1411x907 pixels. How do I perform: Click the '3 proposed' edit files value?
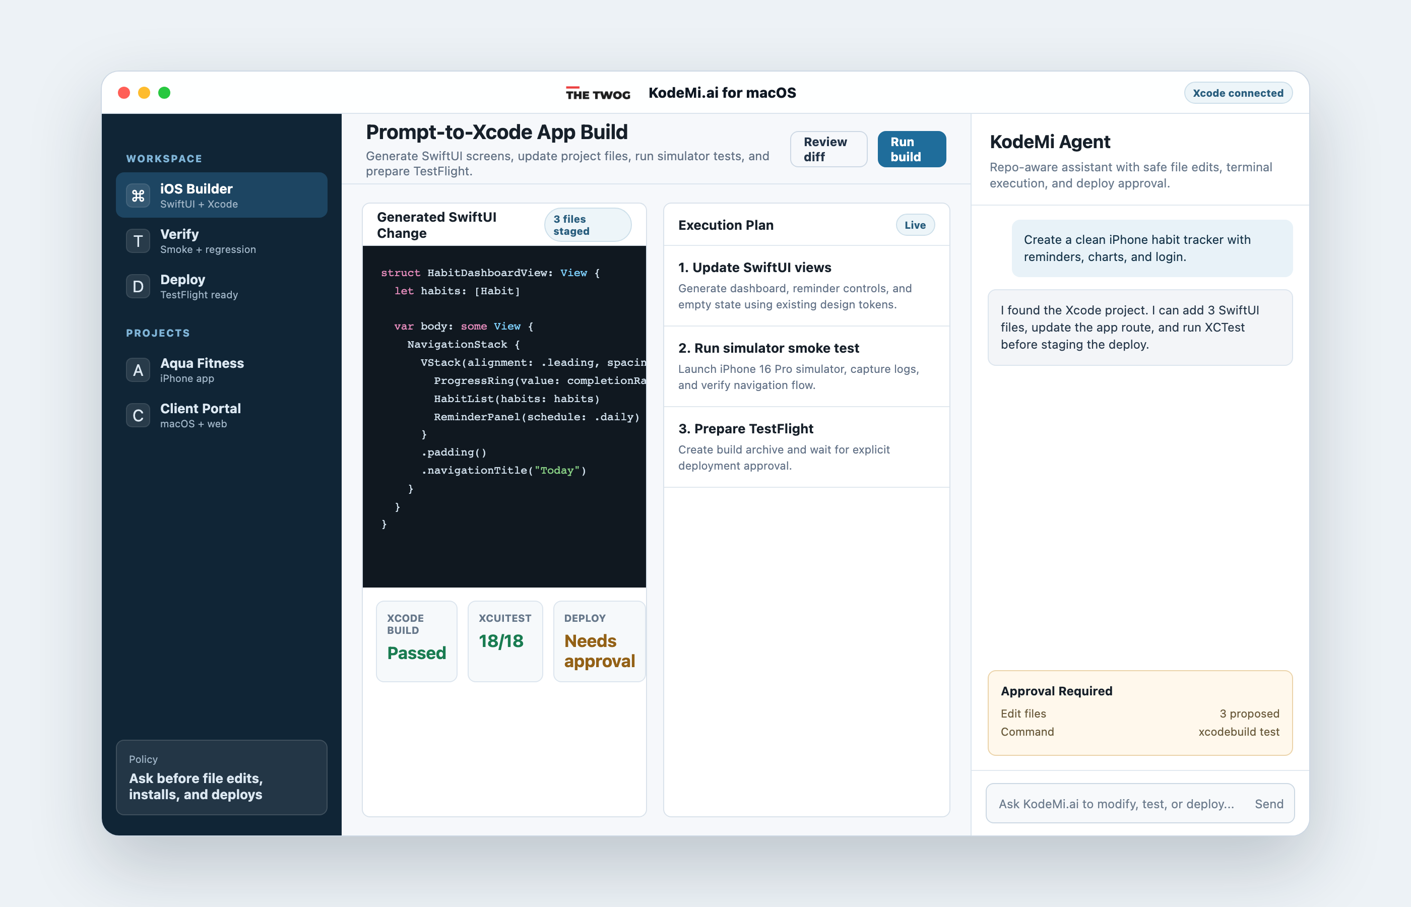coord(1249,713)
